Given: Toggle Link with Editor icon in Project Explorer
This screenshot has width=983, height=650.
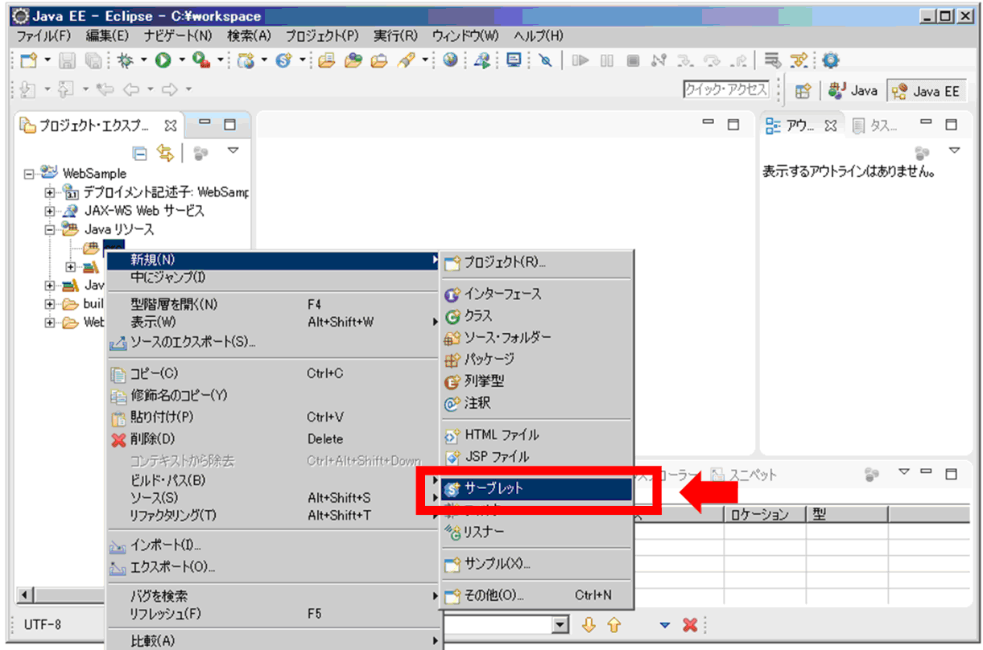Looking at the screenshot, I should click(x=165, y=153).
